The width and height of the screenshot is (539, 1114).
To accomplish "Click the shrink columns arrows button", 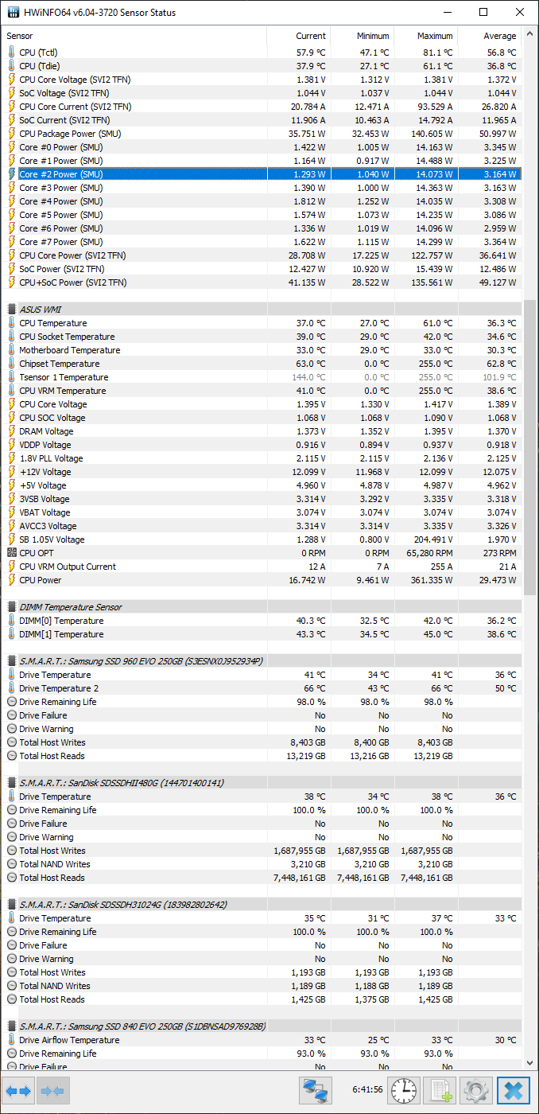I will click(x=52, y=1090).
